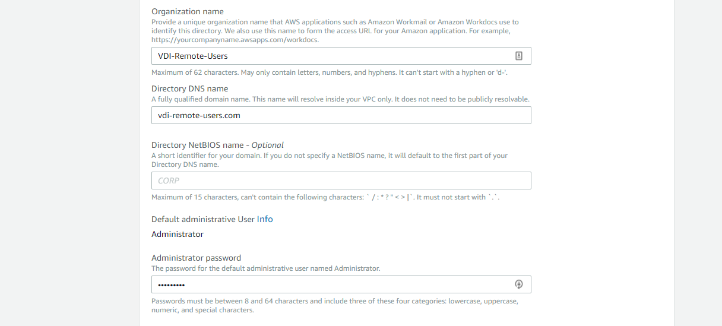Click the 62 characters limit hint text
This screenshot has width=722, height=326.
[x=330, y=72]
